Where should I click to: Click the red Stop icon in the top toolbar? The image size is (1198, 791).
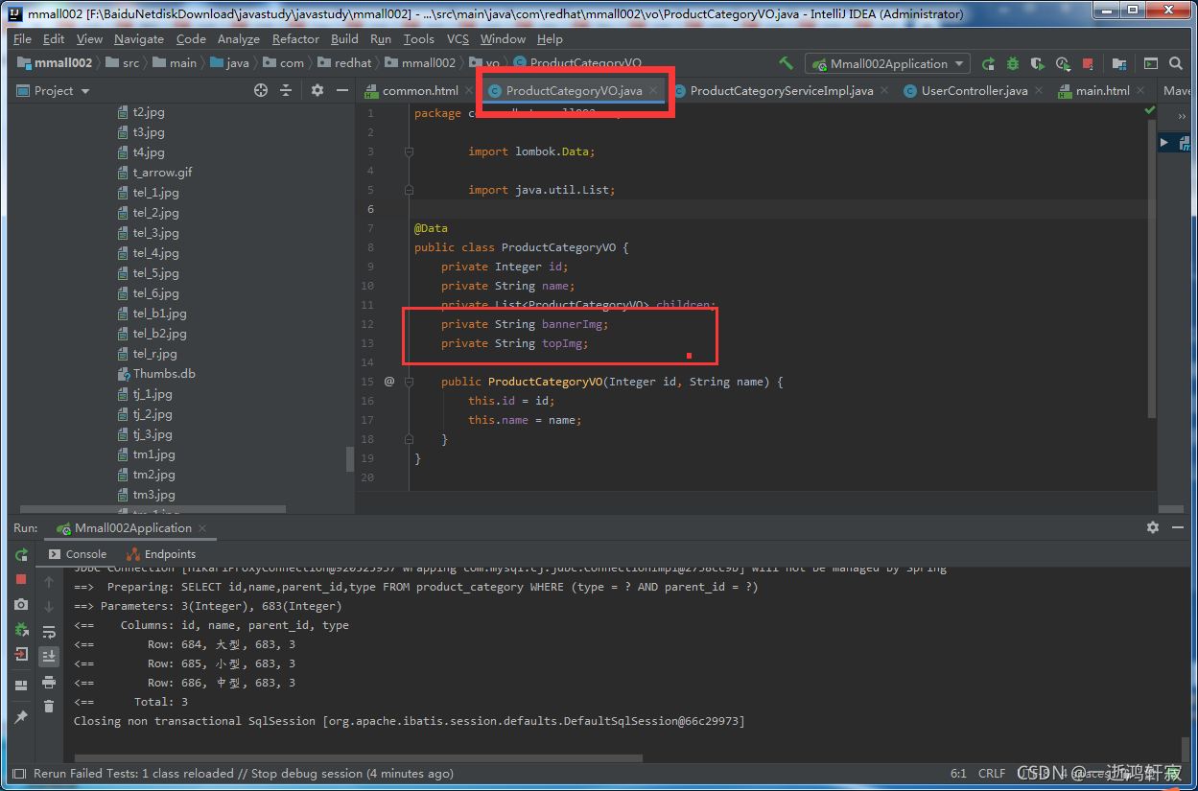[x=1088, y=64]
